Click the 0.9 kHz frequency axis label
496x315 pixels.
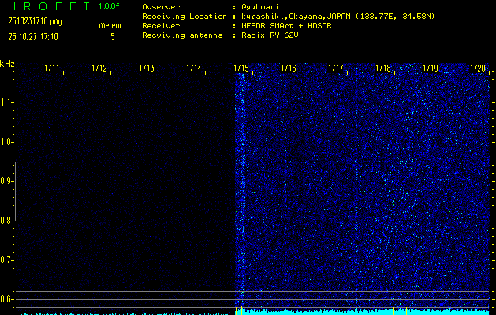tap(7, 181)
